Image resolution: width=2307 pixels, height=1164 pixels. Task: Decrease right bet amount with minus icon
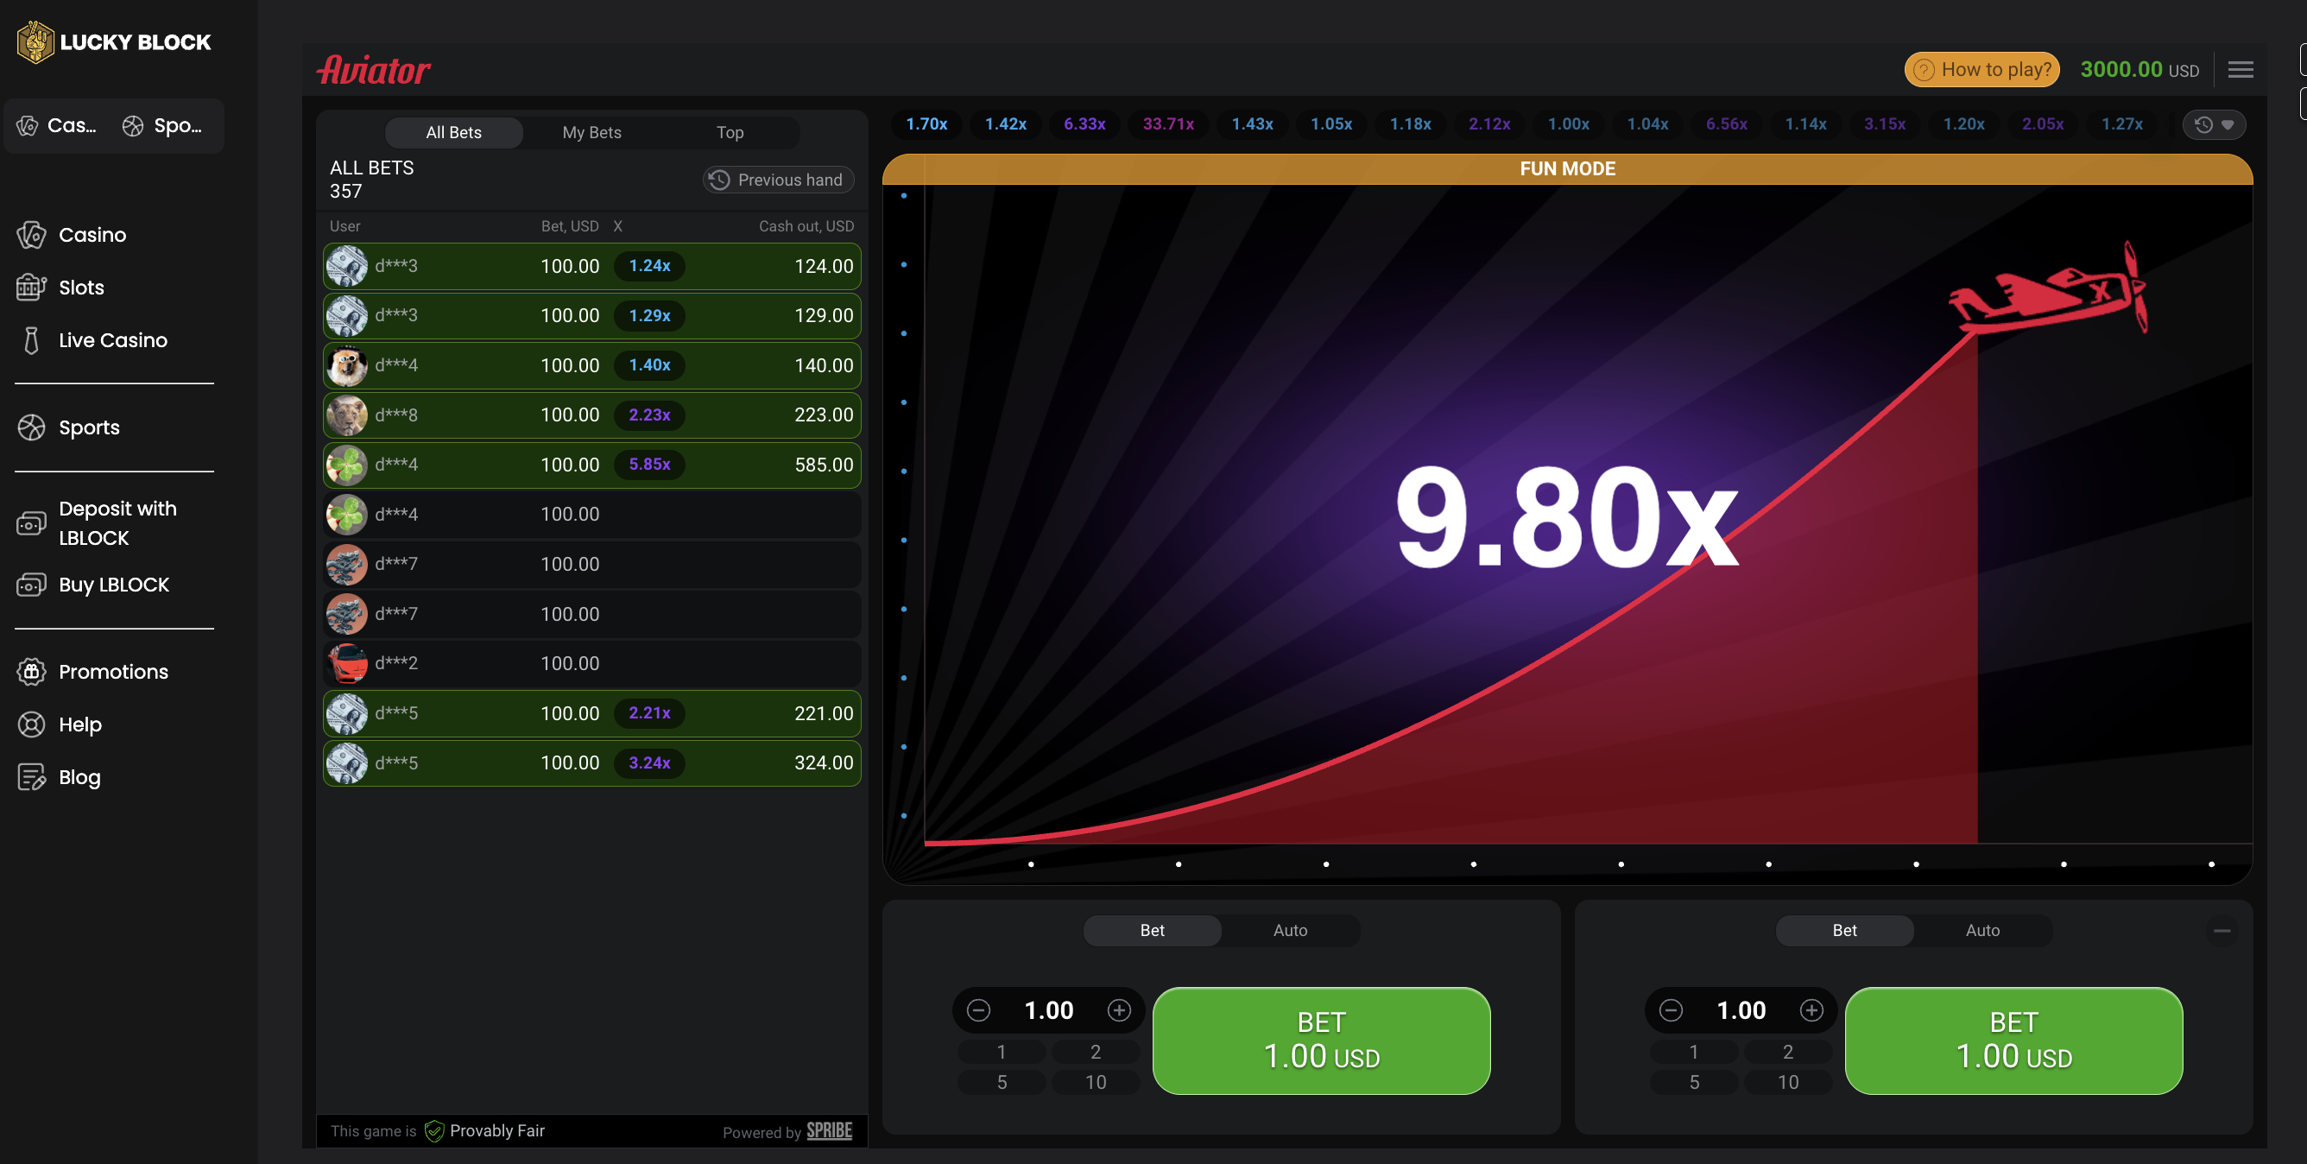click(x=1672, y=1010)
